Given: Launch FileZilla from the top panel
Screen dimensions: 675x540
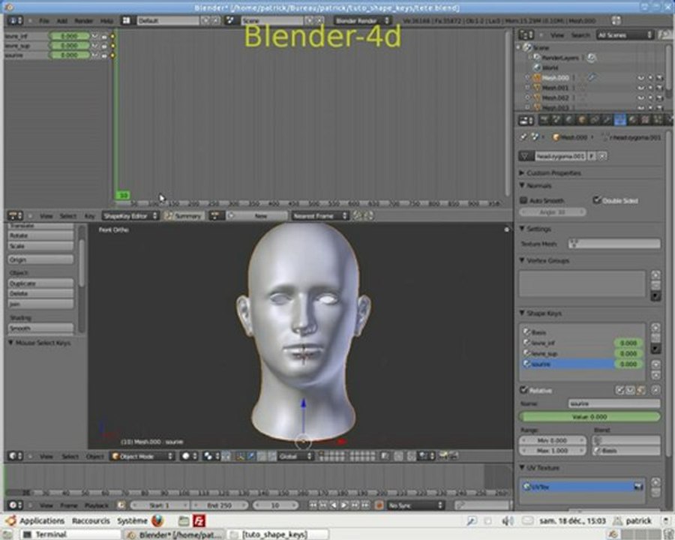Looking at the screenshot, I should (x=199, y=520).
